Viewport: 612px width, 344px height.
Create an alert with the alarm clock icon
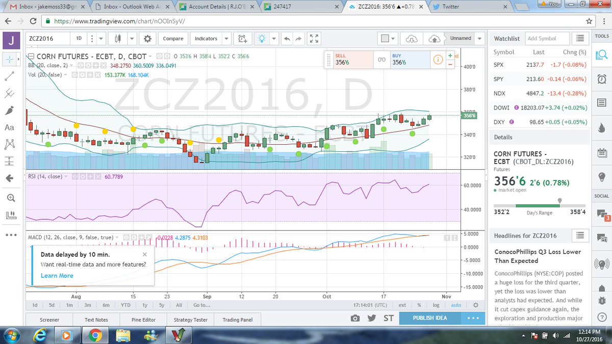pyautogui.click(x=242, y=39)
